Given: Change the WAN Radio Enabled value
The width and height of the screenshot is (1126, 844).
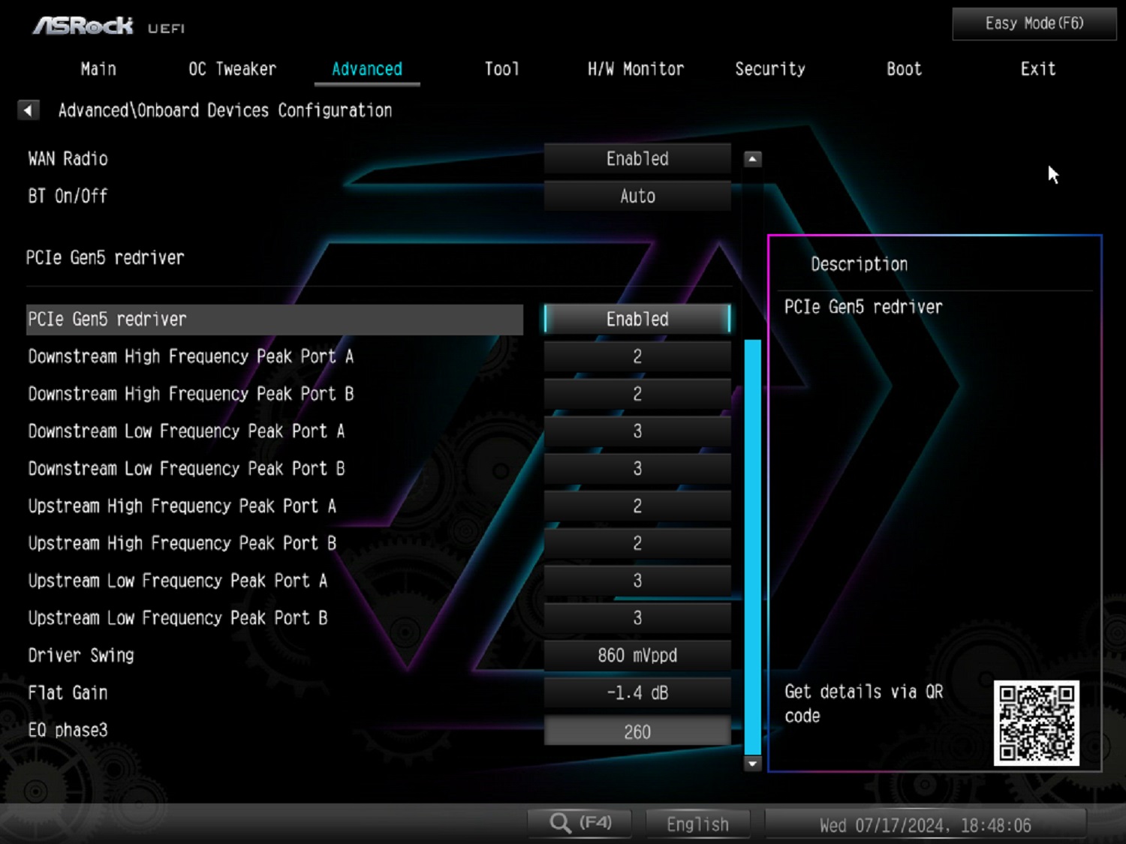Looking at the screenshot, I should click(637, 158).
